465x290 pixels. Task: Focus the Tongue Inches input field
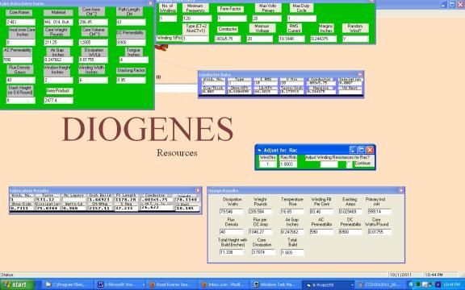pyautogui.click(x=134, y=60)
